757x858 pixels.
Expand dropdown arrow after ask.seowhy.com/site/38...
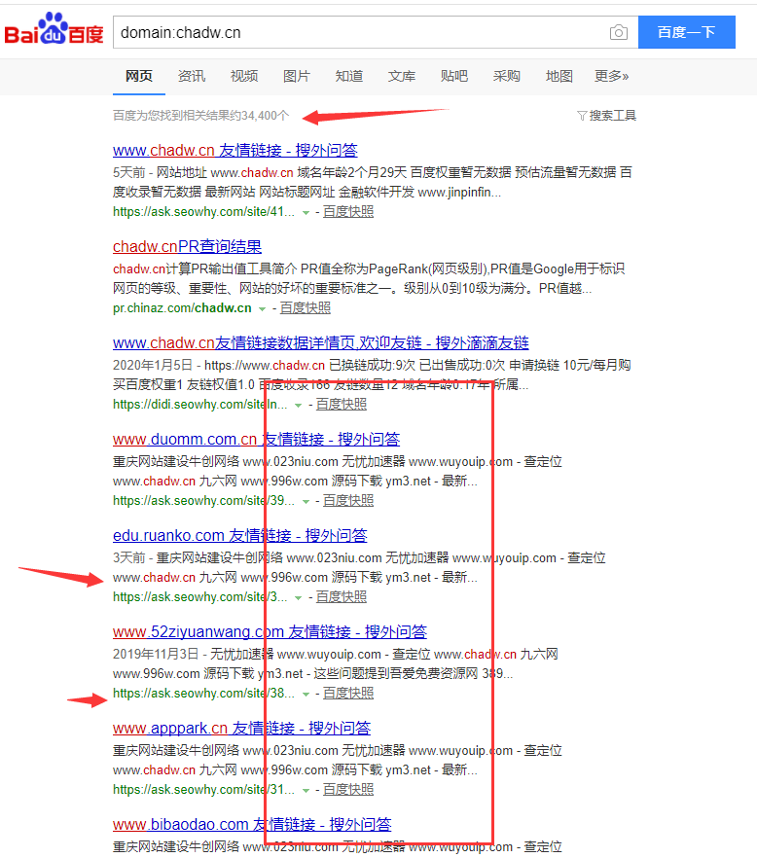306,695
